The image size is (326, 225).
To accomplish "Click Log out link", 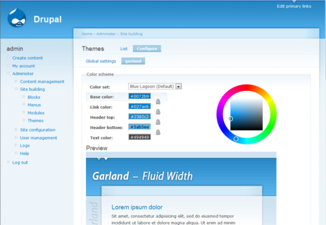I will click(20, 163).
